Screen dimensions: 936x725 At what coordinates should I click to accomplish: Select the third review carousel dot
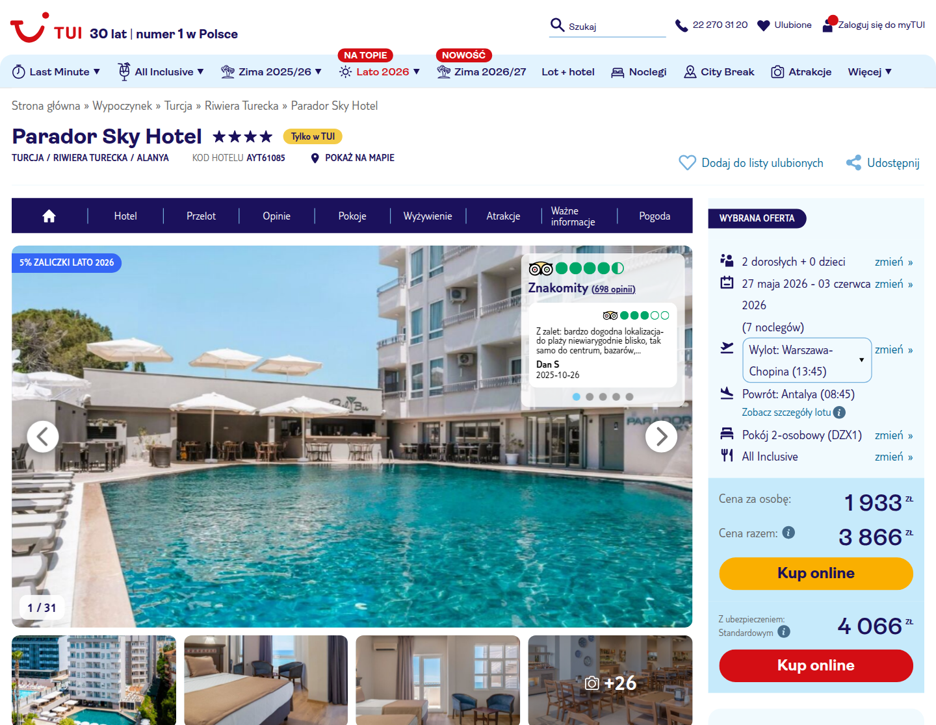[x=603, y=396]
